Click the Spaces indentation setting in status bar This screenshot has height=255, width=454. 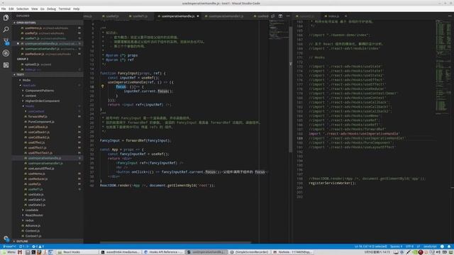[396, 246]
